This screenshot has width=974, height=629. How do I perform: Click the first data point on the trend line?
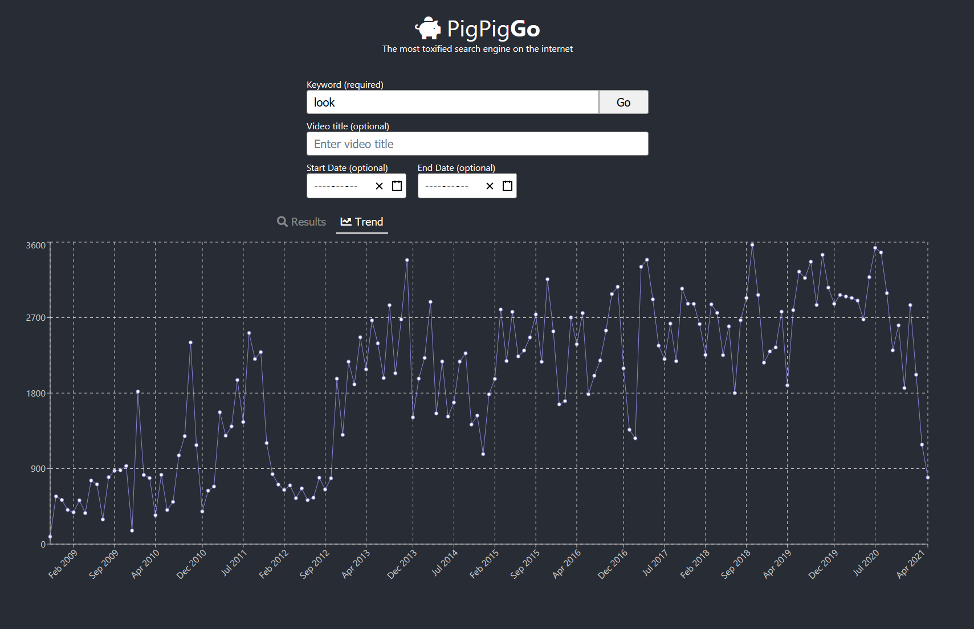[50, 537]
